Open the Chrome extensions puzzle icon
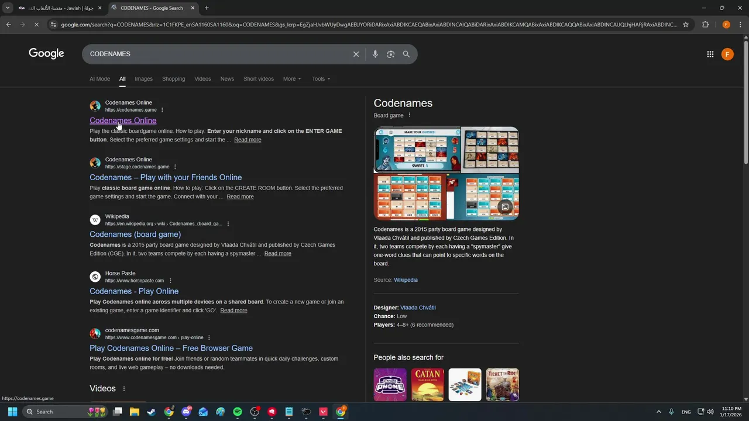 coord(705,25)
